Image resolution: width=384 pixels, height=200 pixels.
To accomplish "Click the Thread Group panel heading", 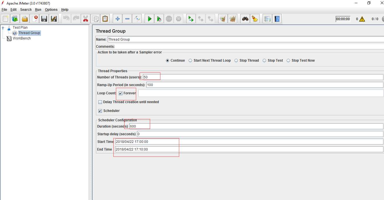I will coord(111,31).
